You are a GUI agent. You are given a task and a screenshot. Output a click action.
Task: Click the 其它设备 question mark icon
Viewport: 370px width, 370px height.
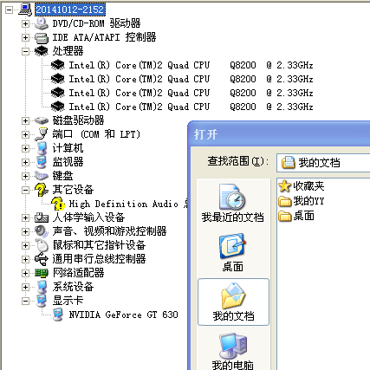tap(42, 190)
